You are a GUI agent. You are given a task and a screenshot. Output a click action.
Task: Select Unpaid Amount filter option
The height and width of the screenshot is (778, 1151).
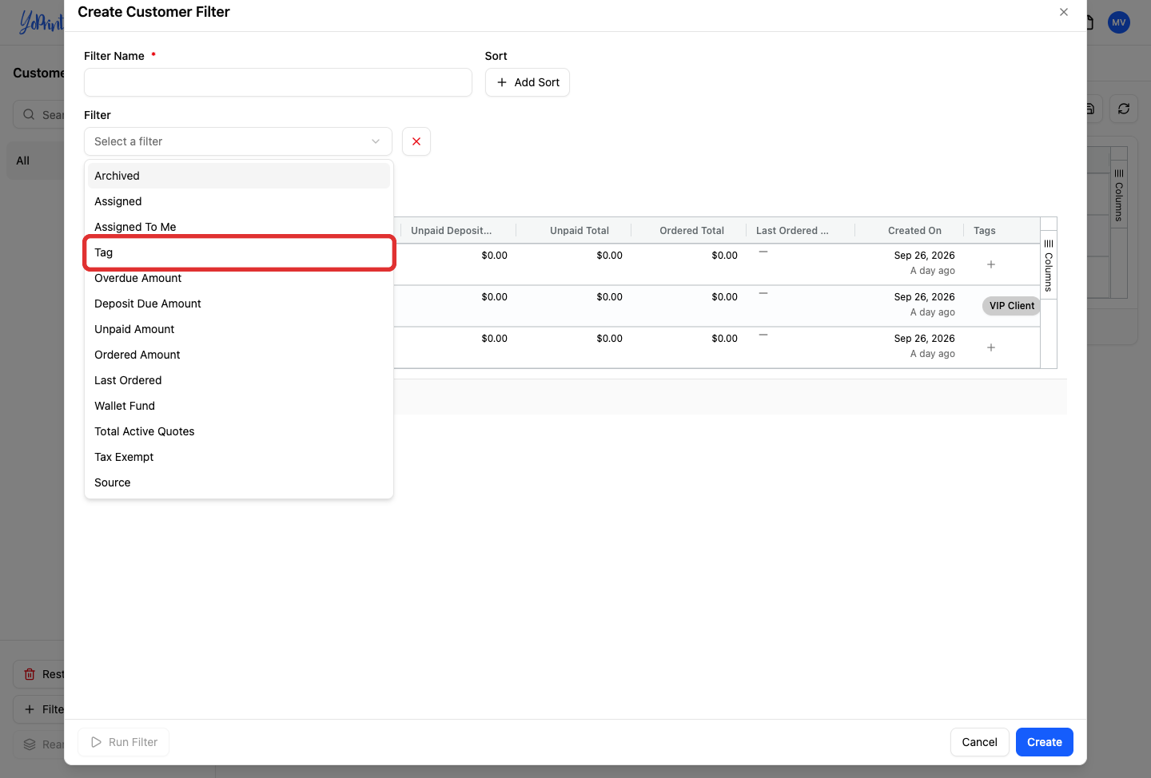coord(239,329)
